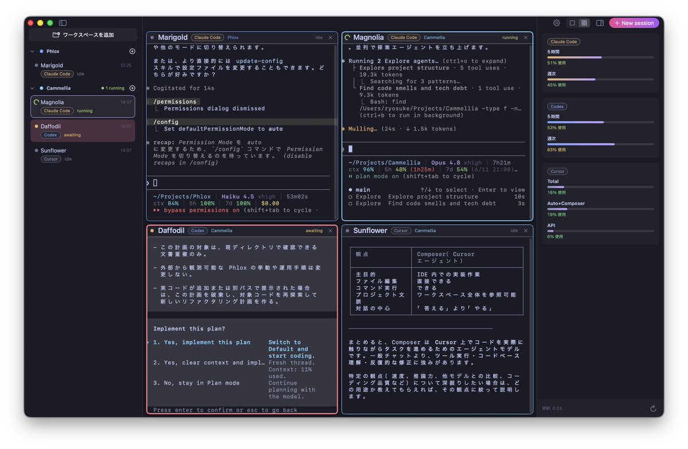
Task: Click Cursor tag in usage panel
Action: point(558,171)
